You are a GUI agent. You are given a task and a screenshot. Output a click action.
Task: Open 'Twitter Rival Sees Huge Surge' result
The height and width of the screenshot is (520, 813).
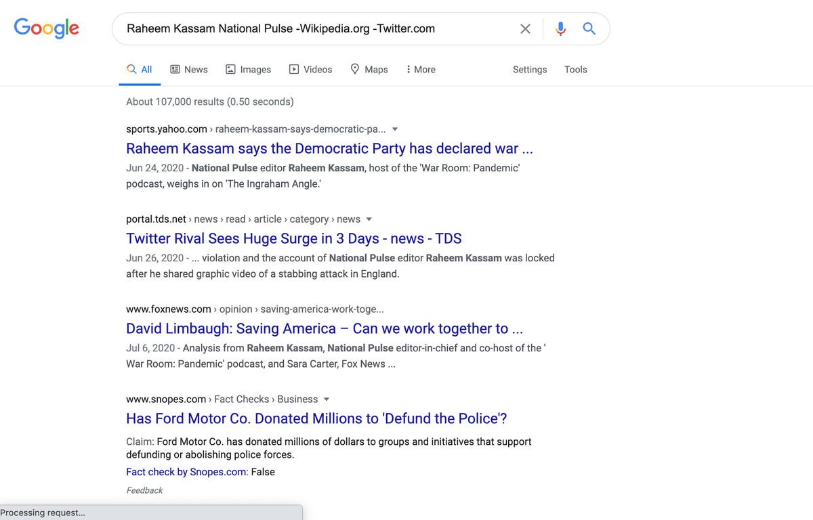(294, 238)
